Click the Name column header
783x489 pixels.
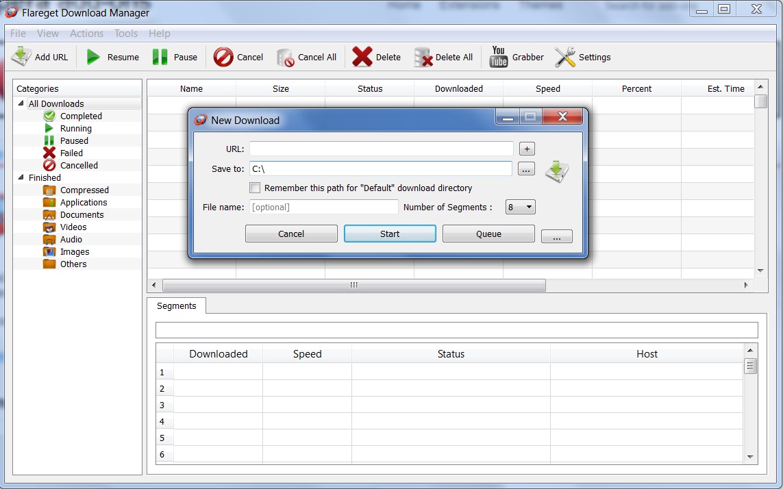coord(191,88)
